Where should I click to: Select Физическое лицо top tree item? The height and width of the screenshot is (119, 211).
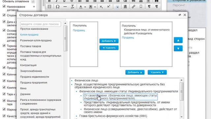[x=86, y=80]
